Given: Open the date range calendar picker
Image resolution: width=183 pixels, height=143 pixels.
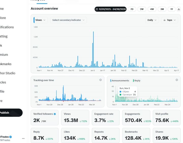Looking at the screenshot, I should [x=111, y=9].
